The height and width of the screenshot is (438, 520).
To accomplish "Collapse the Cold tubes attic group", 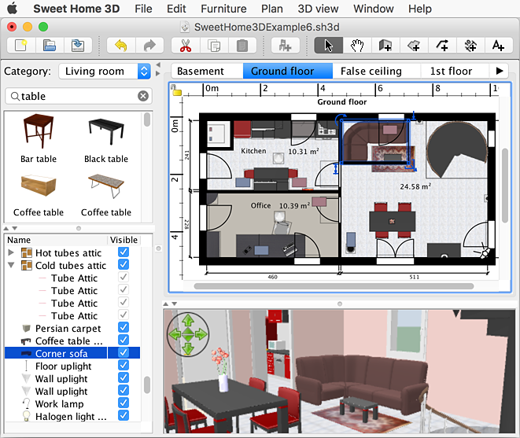I will point(11,266).
